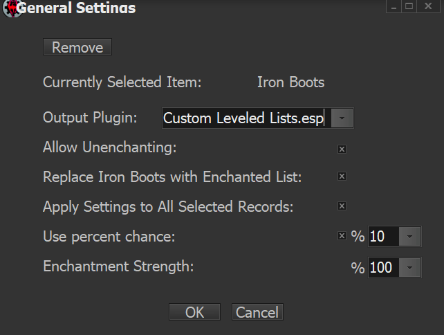
Task: Maximize the General Settings window
Action: [409, 7]
